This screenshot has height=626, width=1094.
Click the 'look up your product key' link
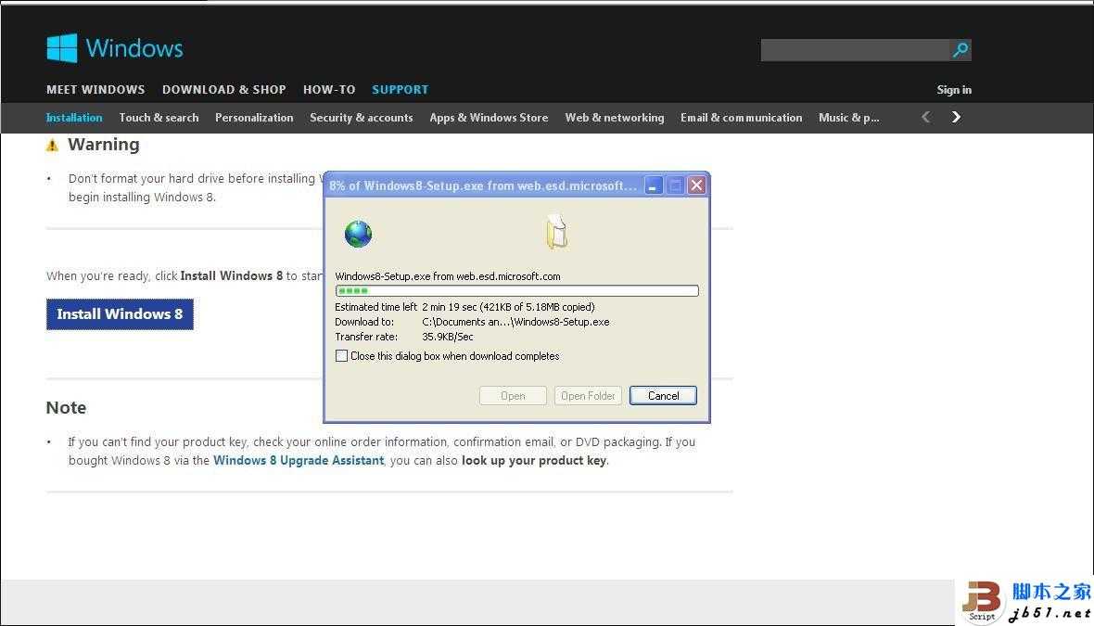pos(534,461)
